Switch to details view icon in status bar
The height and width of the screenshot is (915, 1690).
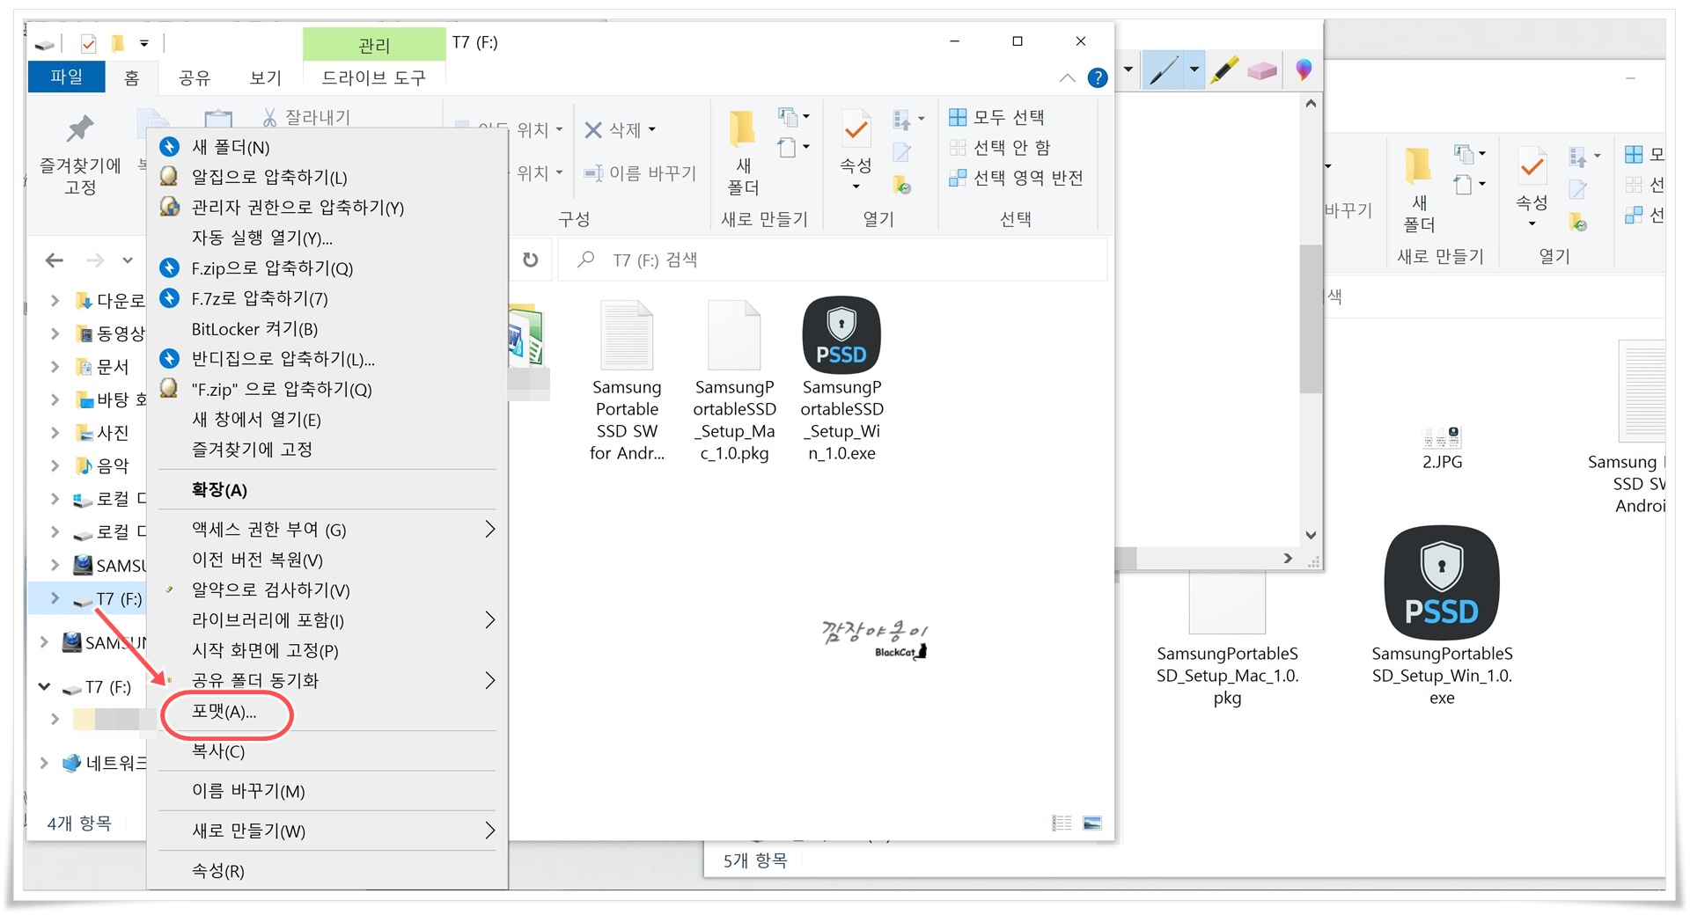[x=1062, y=823]
